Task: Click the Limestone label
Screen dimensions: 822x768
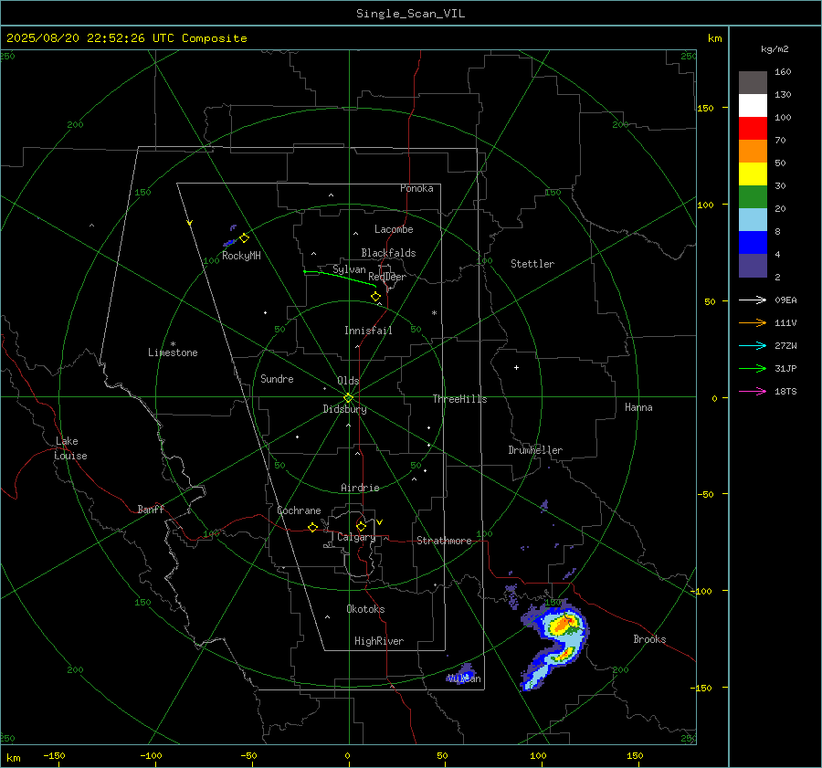Action: point(173,352)
